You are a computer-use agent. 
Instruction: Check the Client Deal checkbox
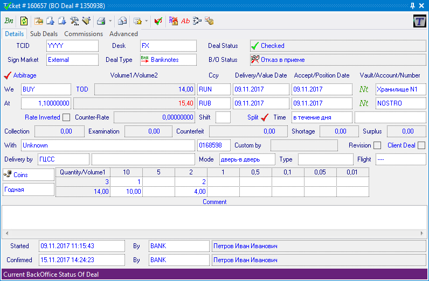click(x=421, y=145)
